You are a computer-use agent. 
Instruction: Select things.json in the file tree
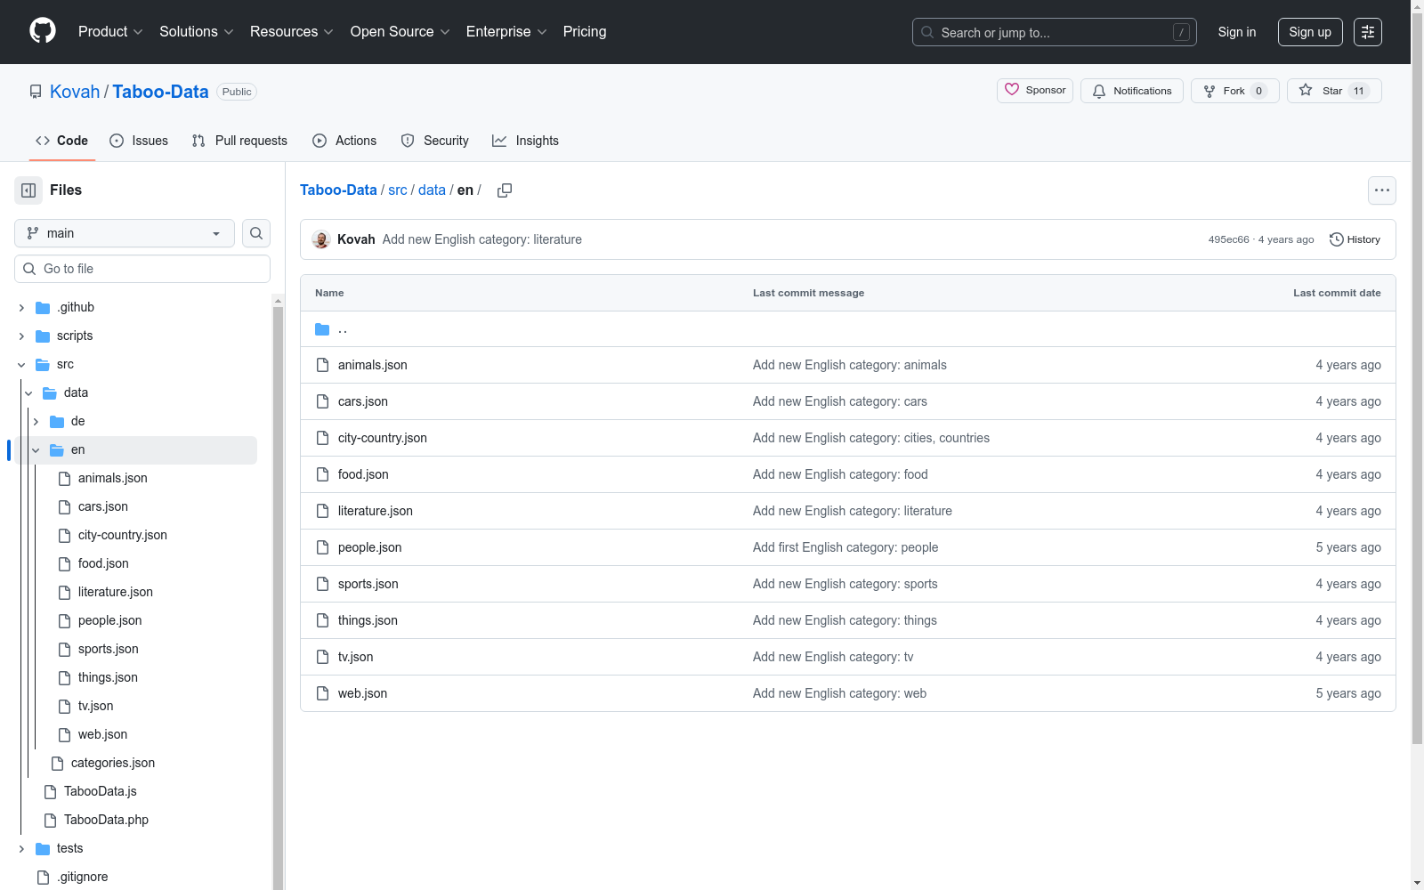pyautogui.click(x=108, y=678)
